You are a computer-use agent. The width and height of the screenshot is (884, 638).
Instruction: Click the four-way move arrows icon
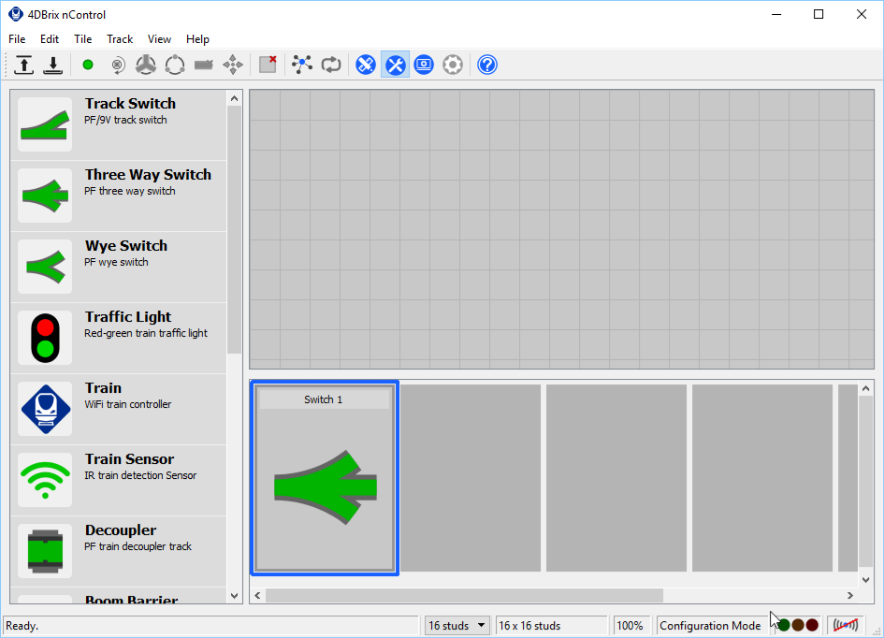[233, 65]
